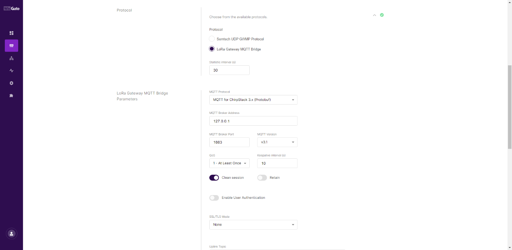Image resolution: width=512 pixels, height=250 pixels.
Task: Open the SSL/TLS Mode dropdown
Action: [253, 224]
